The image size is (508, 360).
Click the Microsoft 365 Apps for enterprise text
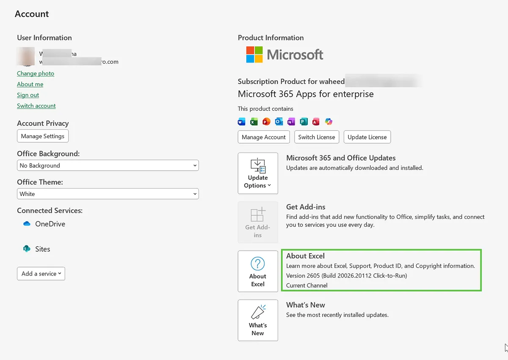click(x=306, y=94)
